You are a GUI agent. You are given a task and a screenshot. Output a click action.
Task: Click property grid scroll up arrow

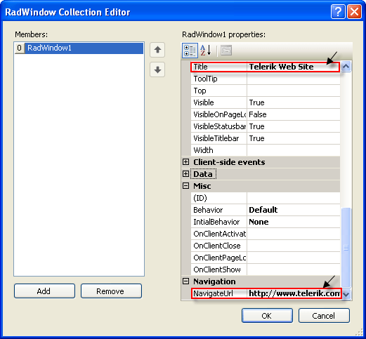click(x=346, y=67)
